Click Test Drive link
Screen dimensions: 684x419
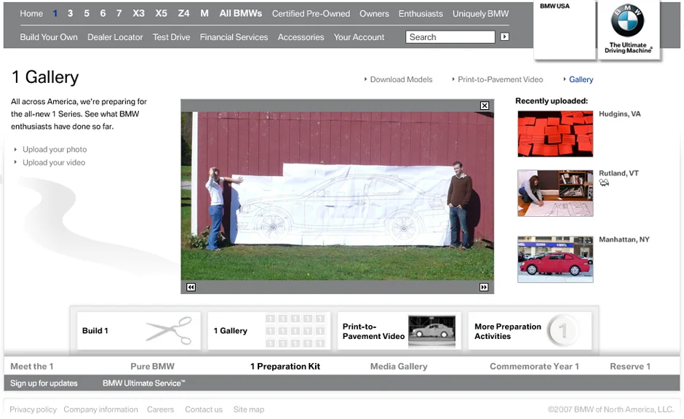[x=172, y=37]
